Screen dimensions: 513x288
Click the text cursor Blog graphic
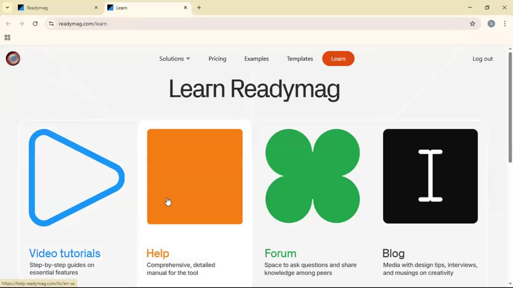tap(430, 176)
